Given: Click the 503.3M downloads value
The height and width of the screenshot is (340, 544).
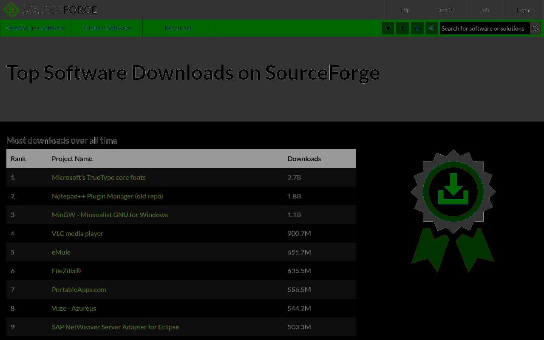Looking at the screenshot, I should coord(299,327).
